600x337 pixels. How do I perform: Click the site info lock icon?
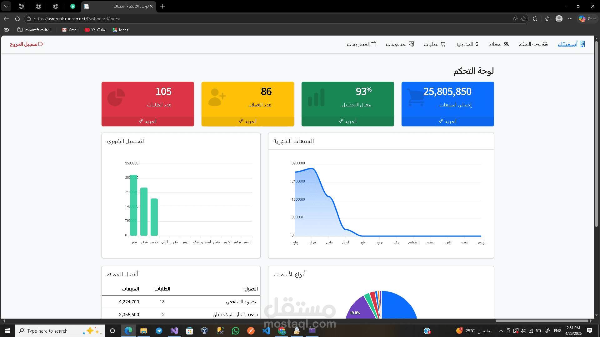tap(29, 19)
